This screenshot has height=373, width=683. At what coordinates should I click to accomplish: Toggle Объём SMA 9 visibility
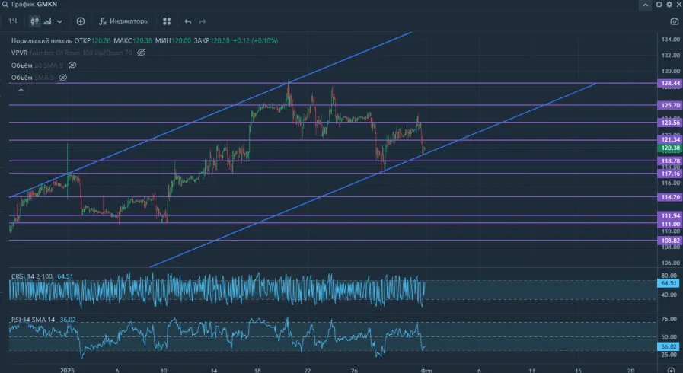click(x=62, y=78)
